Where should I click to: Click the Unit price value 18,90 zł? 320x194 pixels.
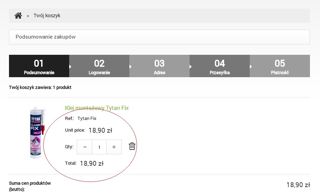coord(100,130)
